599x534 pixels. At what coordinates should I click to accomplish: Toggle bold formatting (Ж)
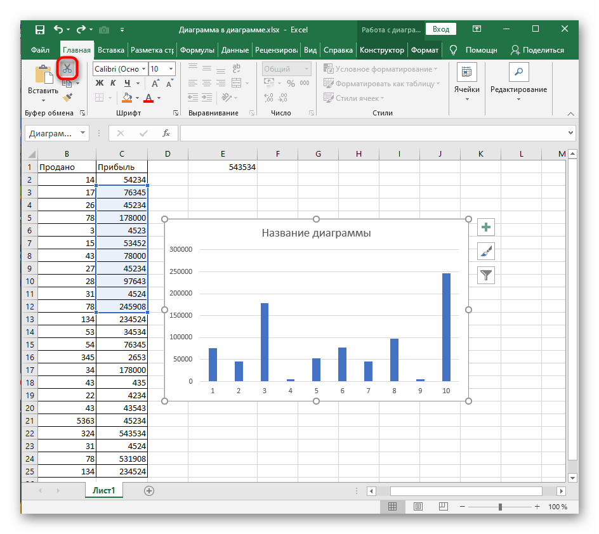(x=99, y=83)
